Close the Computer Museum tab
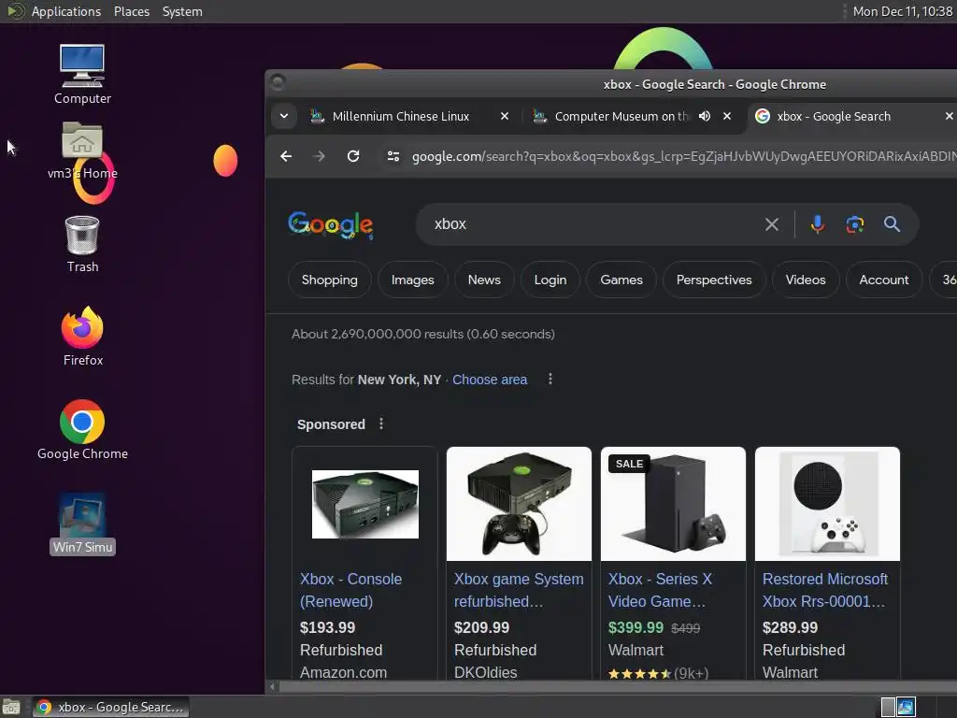 pos(727,116)
